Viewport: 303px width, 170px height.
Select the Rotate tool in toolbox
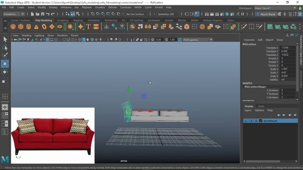click(5, 72)
